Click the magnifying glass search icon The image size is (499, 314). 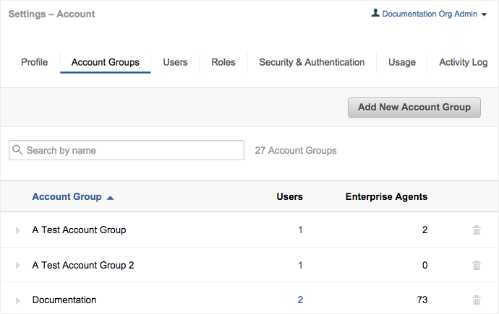(17, 150)
